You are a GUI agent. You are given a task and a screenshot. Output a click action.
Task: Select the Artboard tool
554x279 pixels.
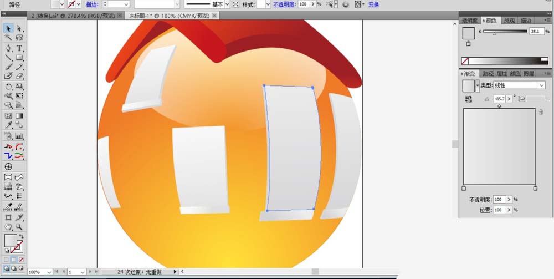[x=8, y=218]
